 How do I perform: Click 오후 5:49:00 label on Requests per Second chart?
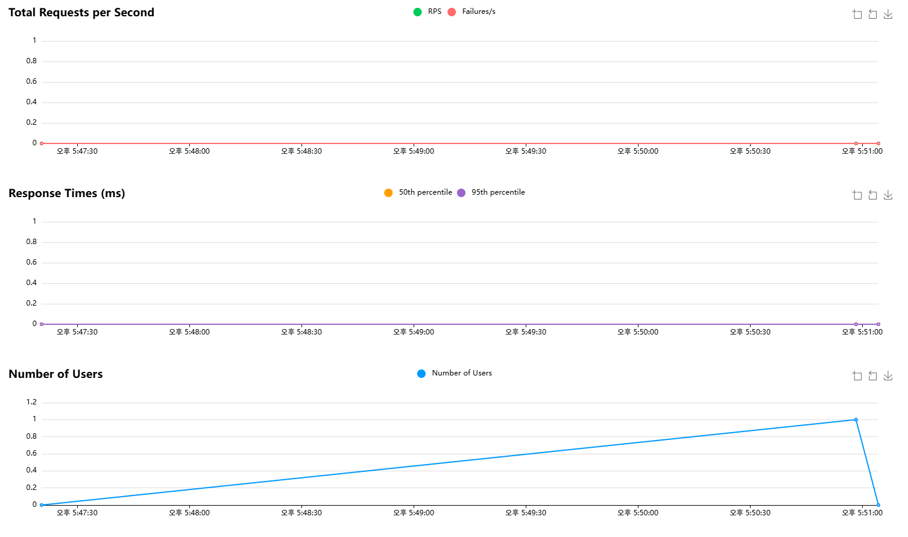[x=414, y=151]
